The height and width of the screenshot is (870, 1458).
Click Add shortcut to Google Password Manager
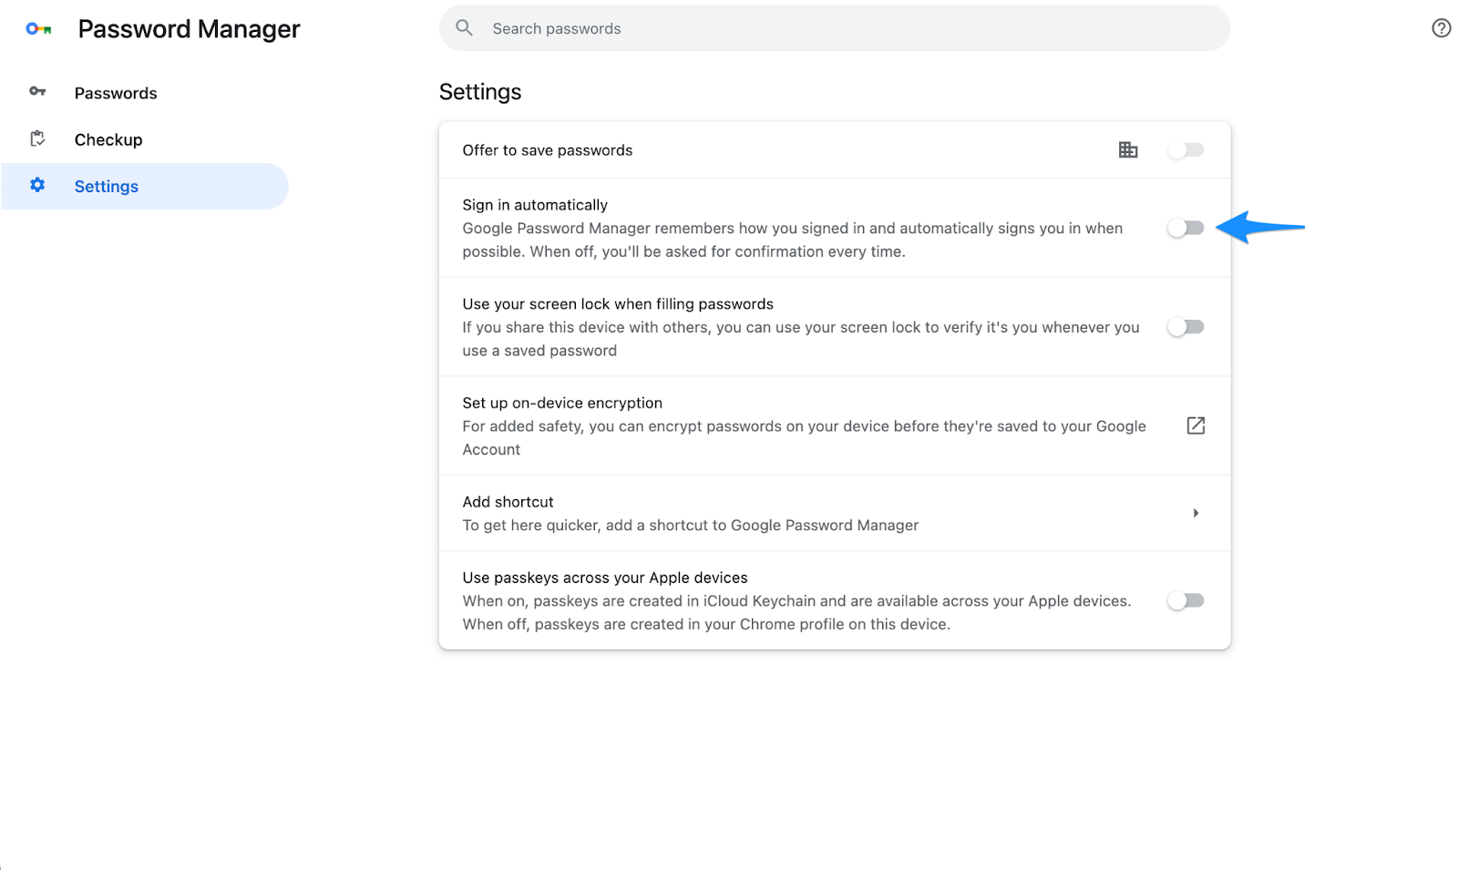tap(508, 501)
